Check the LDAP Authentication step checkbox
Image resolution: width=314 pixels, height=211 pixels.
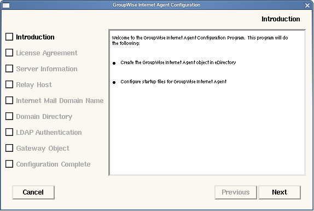click(x=9, y=132)
